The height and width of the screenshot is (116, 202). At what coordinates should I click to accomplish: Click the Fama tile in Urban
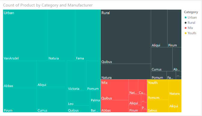point(88,35)
